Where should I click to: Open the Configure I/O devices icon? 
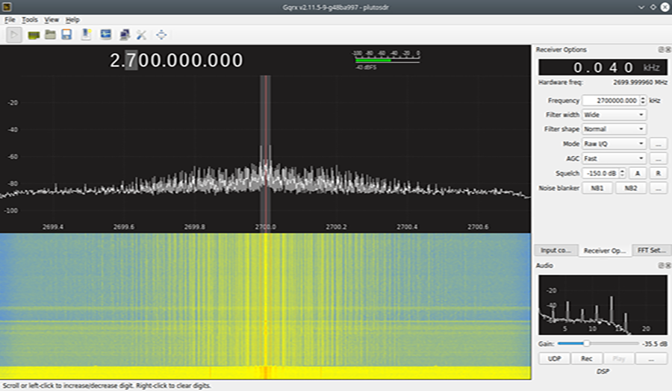click(x=34, y=34)
